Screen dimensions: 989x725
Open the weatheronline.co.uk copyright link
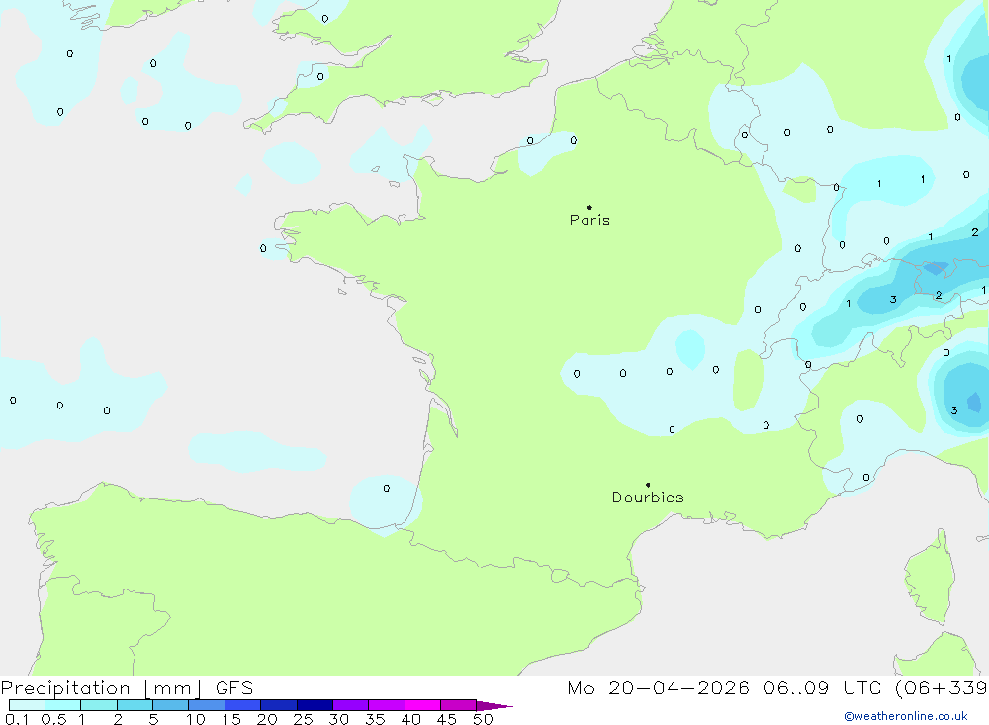pos(906,716)
